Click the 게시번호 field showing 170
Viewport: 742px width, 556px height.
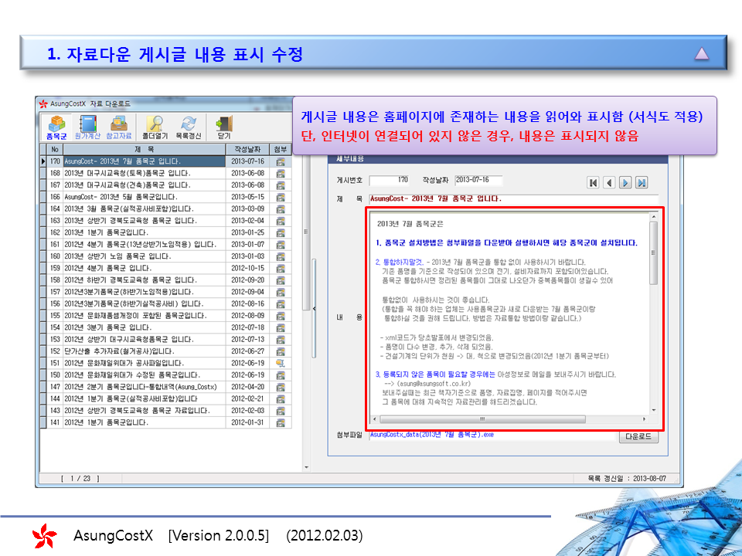click(390, 180)
